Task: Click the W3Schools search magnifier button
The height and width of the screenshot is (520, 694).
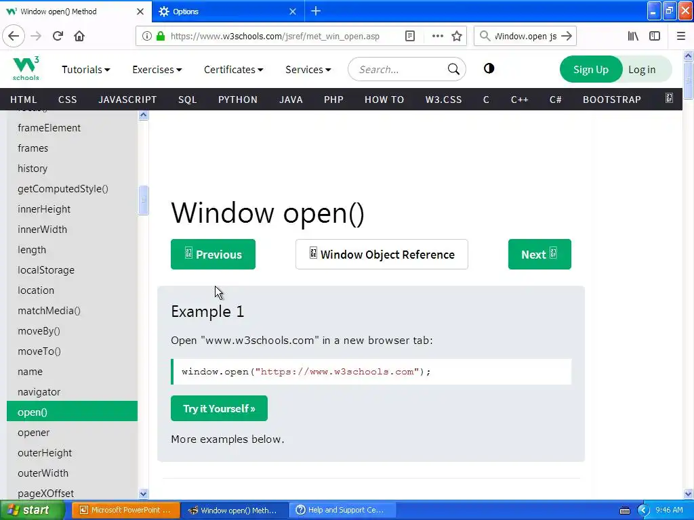Action: [453, 69]
